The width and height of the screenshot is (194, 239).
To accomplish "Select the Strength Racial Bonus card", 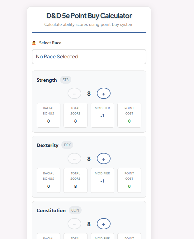I will [49, 115].
